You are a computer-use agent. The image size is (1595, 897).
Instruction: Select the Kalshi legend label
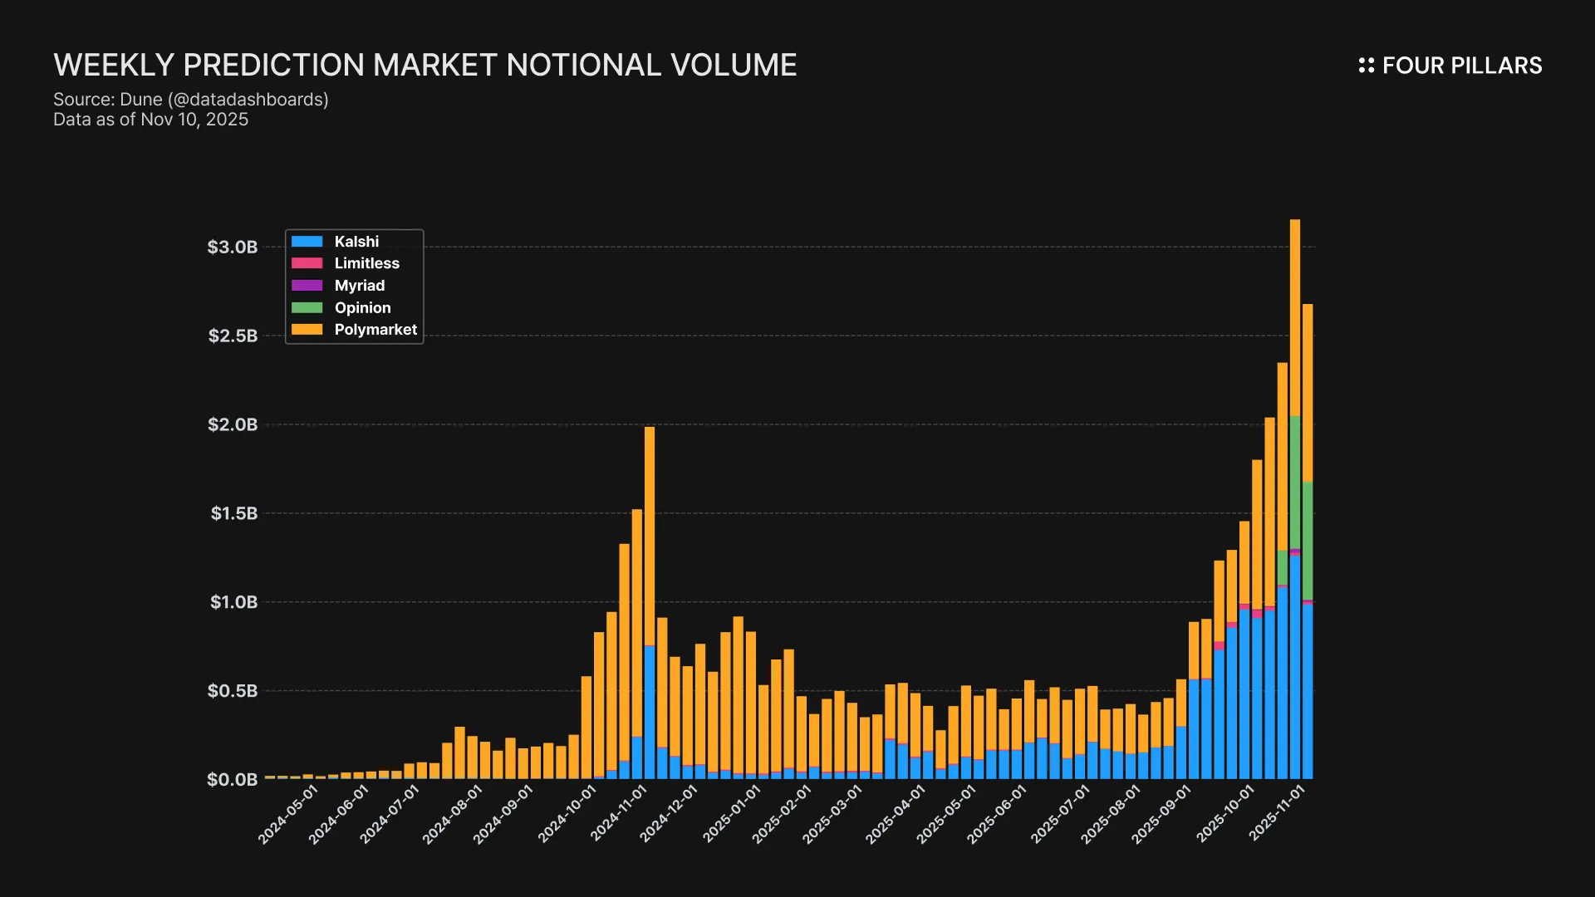[356, 242]
